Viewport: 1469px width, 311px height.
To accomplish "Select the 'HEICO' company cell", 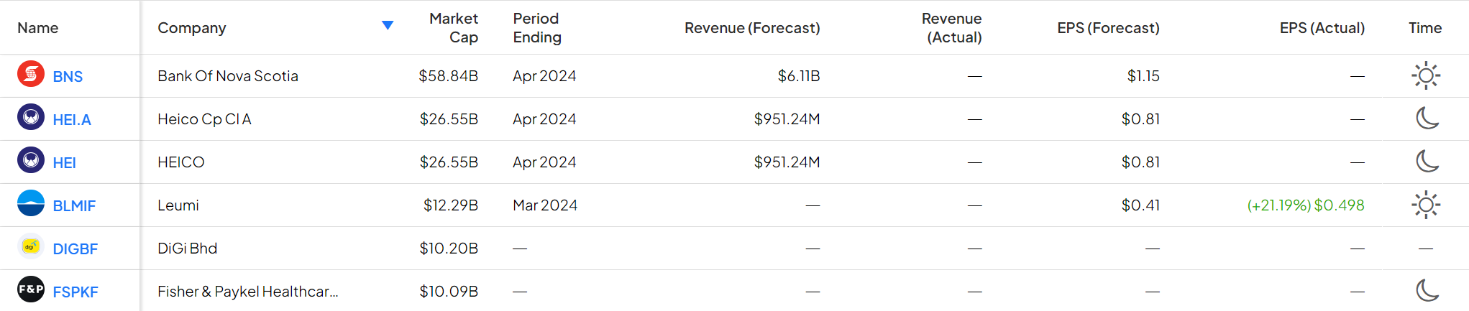I will [181, 162].
